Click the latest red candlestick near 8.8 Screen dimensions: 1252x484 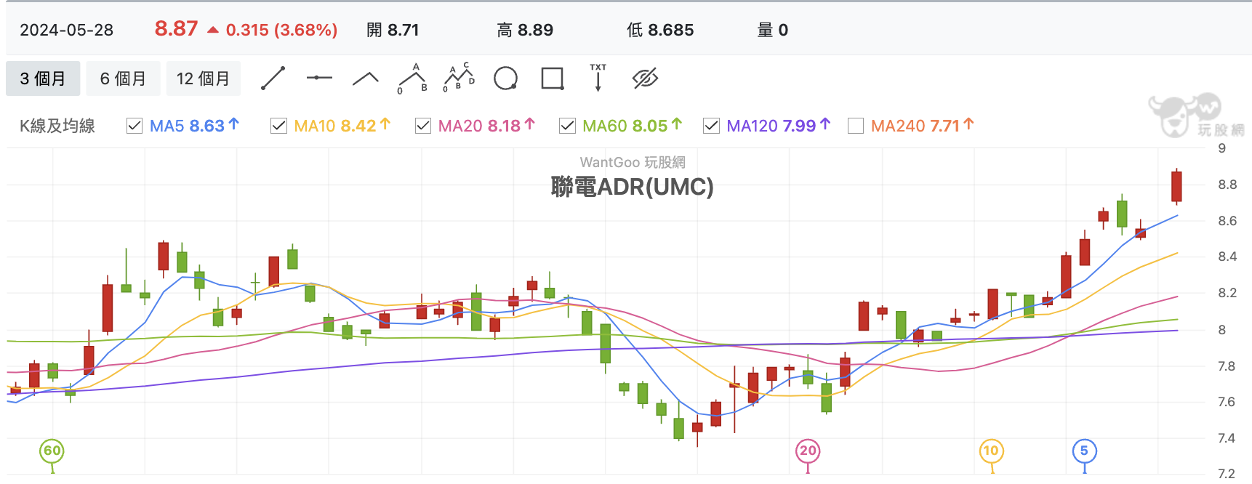[1176, 186]
